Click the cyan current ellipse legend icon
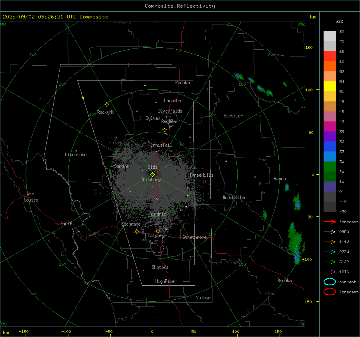Viewport: 360px width, 337px height. tap(330, 282)
